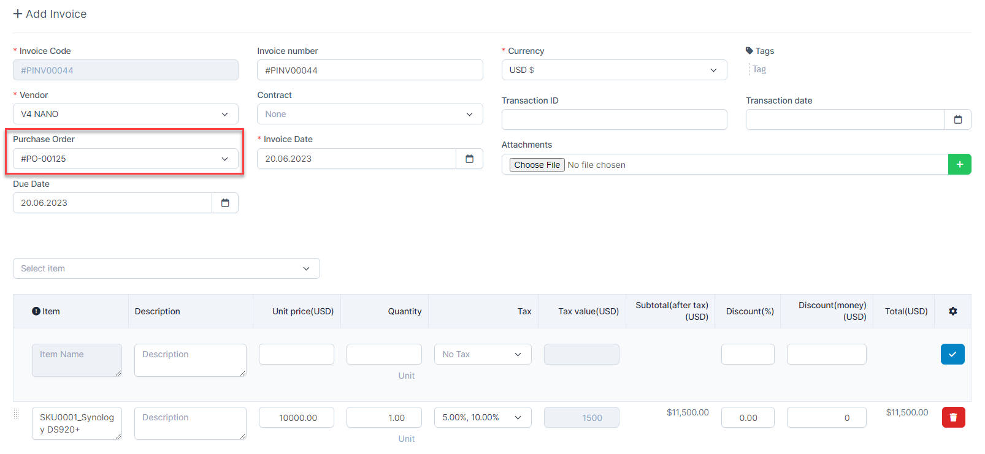This screenshot has height=454, width=985.
Task: Open the Invoice Date calendar picker
Action: [x=469, y=159]
